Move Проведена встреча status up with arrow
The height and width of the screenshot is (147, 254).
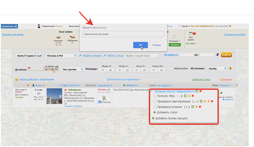196,107
